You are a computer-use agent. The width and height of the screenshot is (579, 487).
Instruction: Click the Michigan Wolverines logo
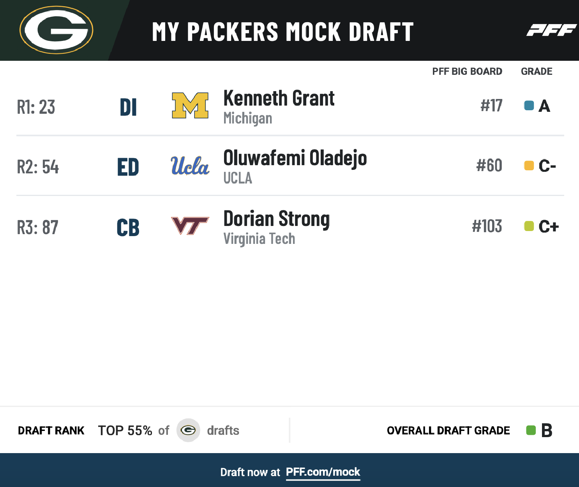click(x=190, y=106)
